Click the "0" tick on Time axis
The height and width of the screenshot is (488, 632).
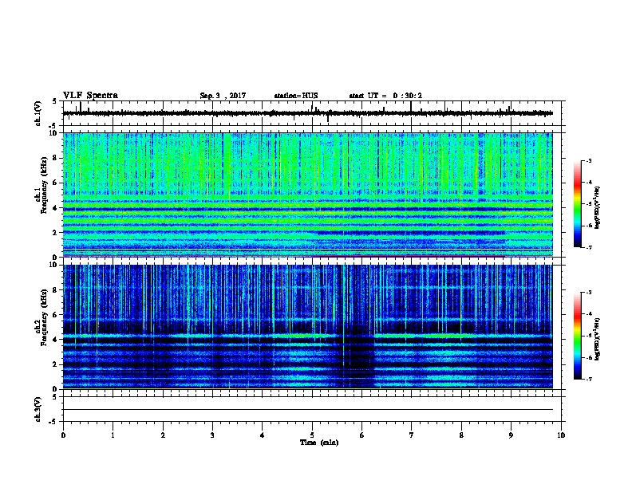point(63,435)
